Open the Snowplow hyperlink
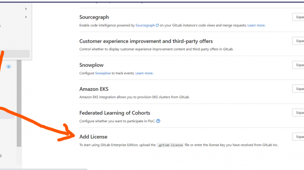The width and height of the screenshot is (304, 170). 103,73
